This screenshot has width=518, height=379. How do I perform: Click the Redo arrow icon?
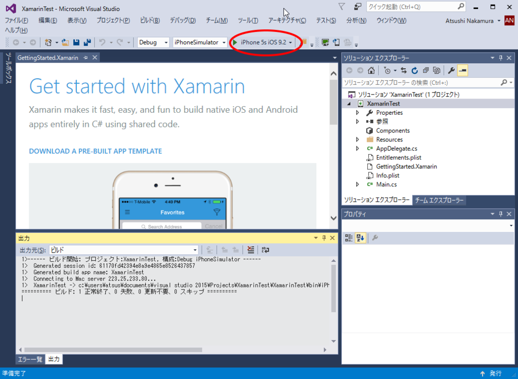(119, 42)
